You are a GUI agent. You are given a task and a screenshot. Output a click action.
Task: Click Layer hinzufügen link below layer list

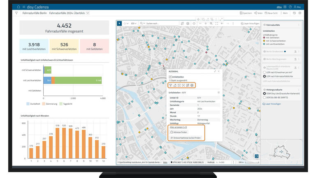272,104
